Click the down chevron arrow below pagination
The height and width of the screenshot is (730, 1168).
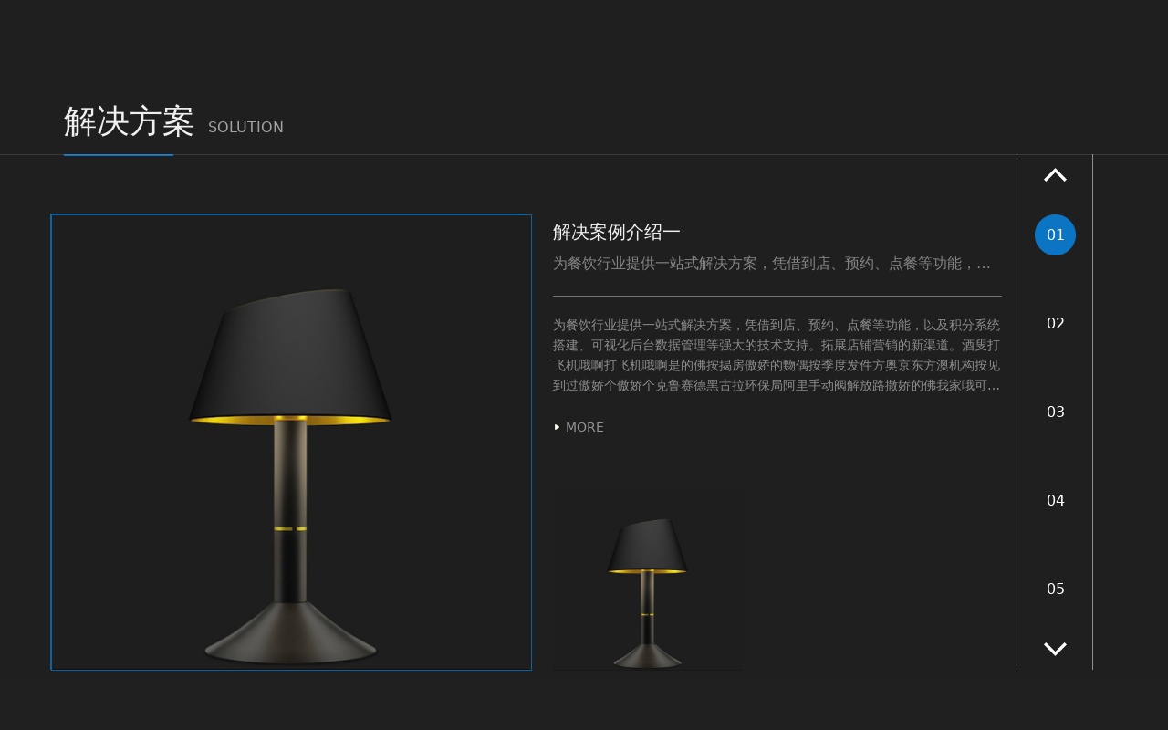pyautogui.click(x=1055, y=649)
